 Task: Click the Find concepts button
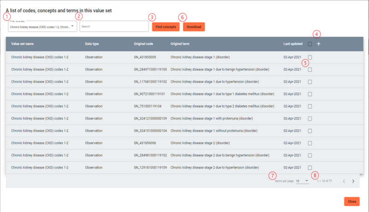tap(166, 27)
